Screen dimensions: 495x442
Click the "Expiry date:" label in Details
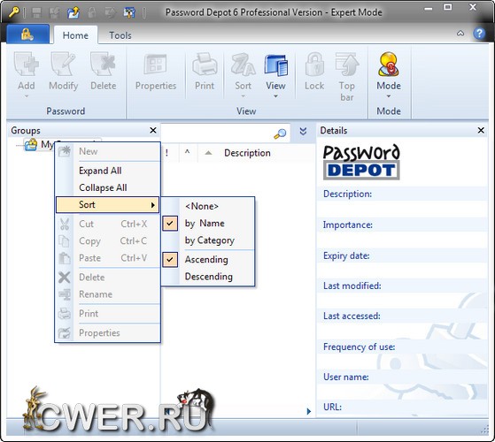pyautogui.click(x=346, y=255)
